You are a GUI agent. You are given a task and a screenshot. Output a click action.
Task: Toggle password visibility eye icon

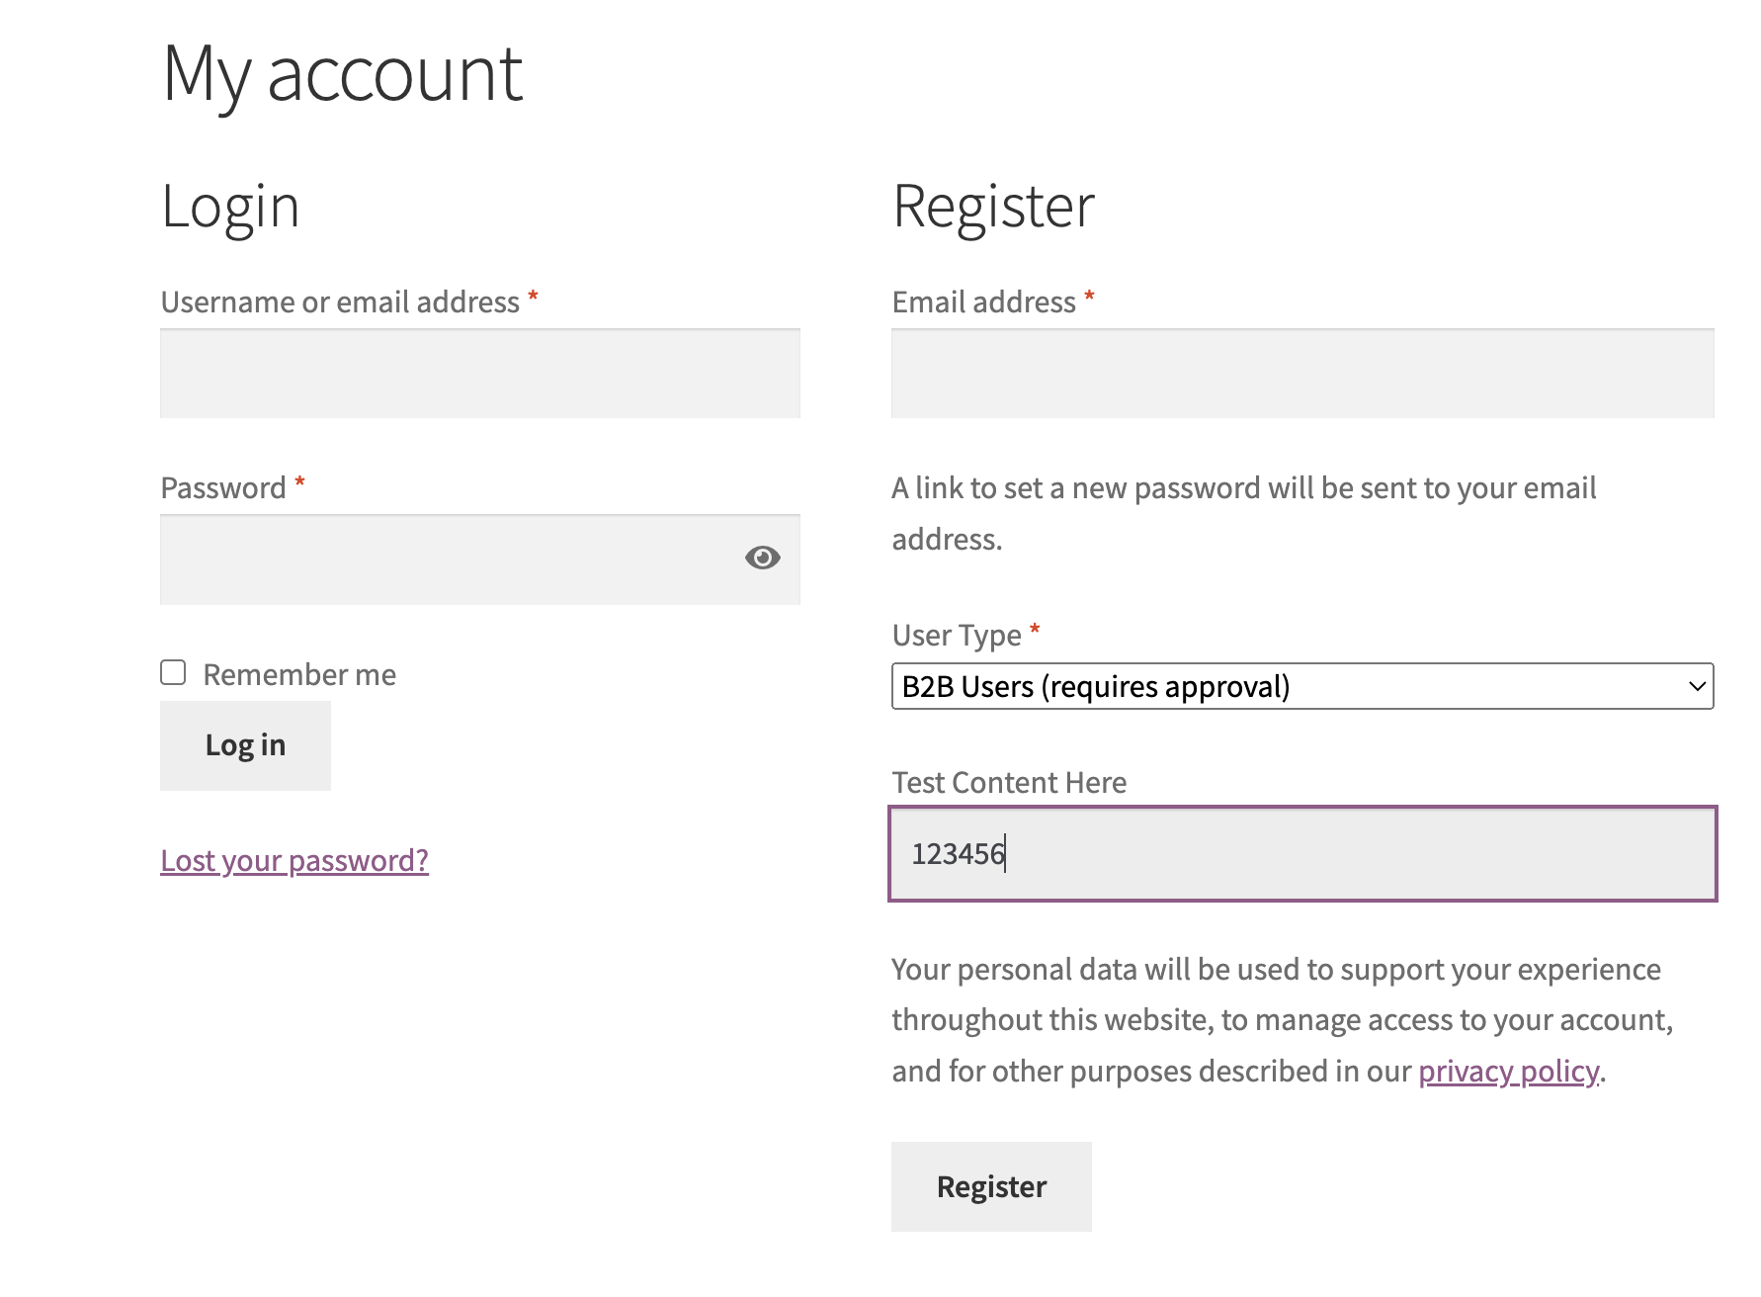[x=762, y=558]
